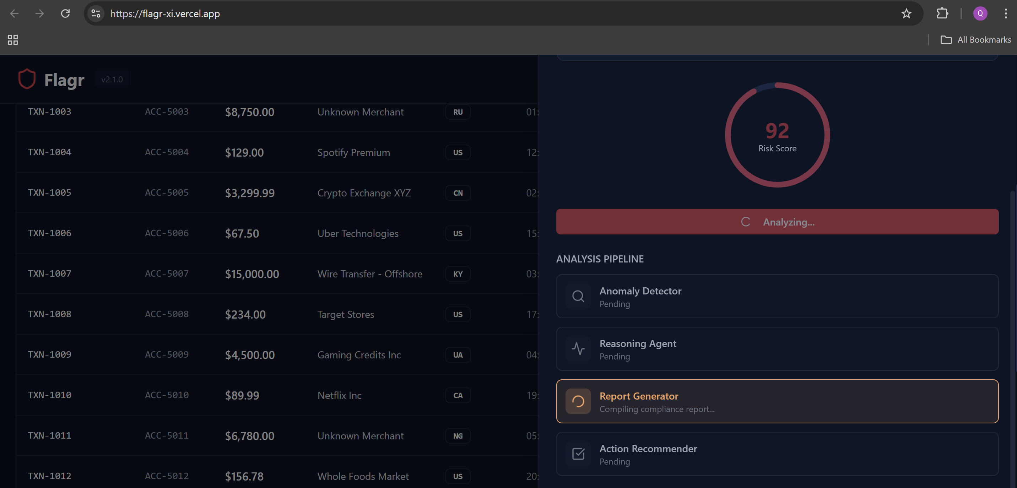Open the Chrome apps grid icon
This screenshot has height=488, width=1017.
click(13, 39)
